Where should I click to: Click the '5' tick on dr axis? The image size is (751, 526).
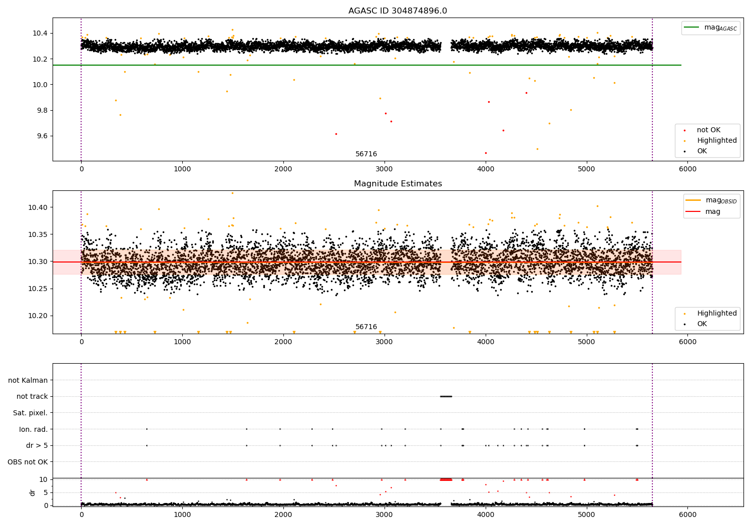46,492
